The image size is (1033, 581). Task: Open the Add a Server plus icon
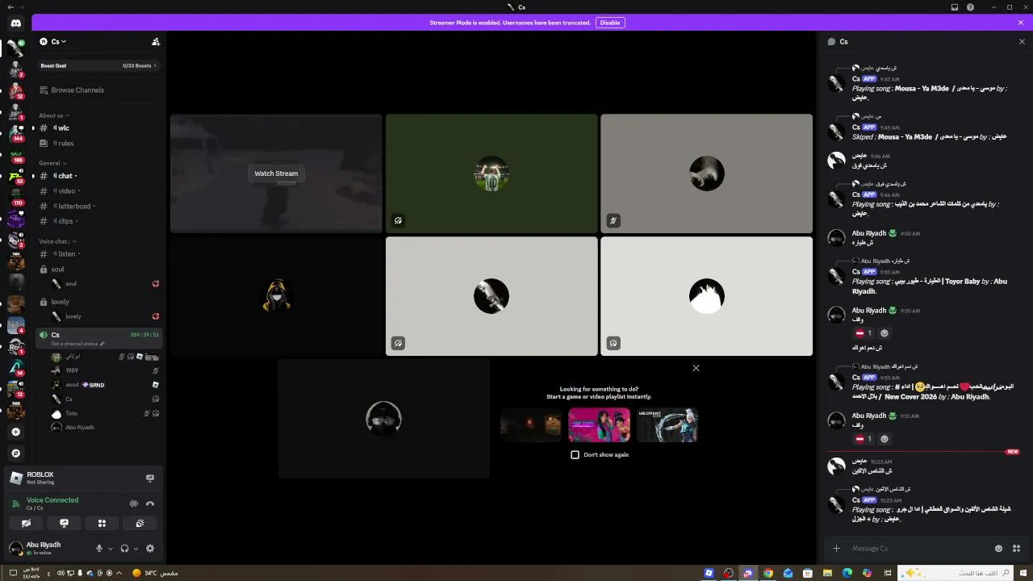click(x=15, y=433)
